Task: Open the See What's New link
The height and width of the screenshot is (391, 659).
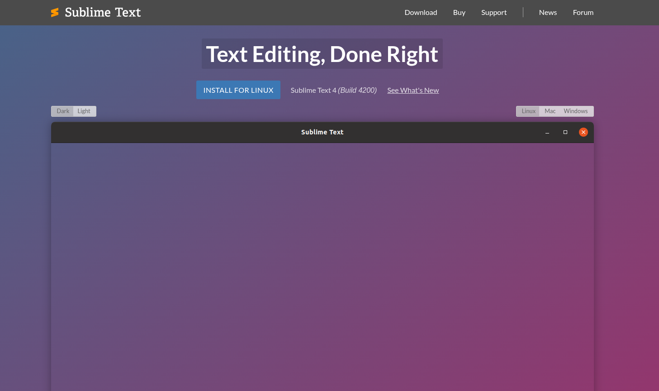Action: pyautogui.click(x=413, y=90)
